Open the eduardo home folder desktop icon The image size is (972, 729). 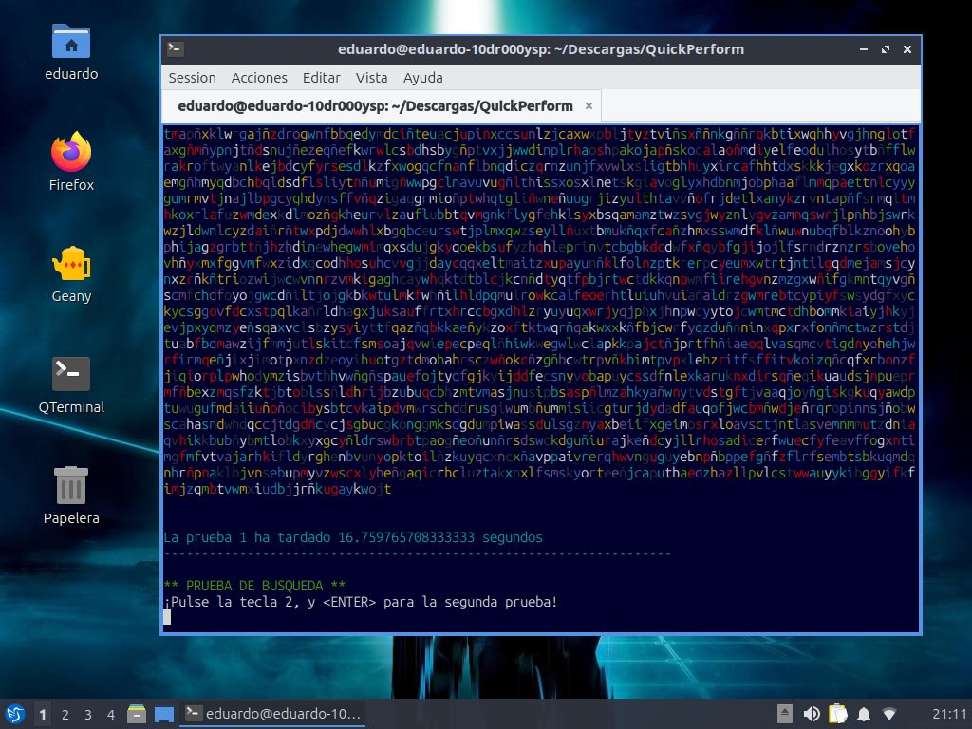pos(70,52)
